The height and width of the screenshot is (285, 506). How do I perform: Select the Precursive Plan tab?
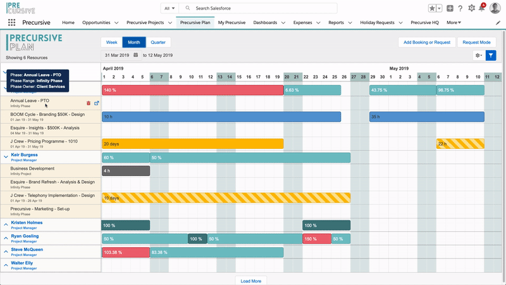(x=195, y=23)
